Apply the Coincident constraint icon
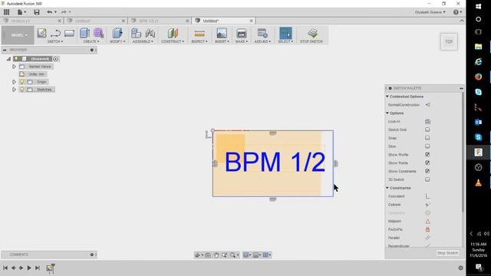Screen dimensions: 491x276 point(427,196)
